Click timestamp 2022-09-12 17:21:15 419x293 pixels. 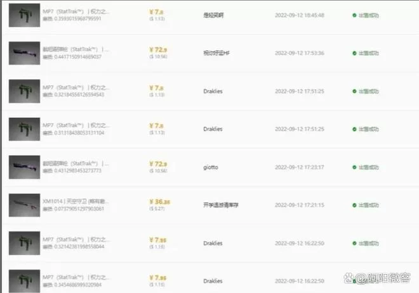point(300,205)
